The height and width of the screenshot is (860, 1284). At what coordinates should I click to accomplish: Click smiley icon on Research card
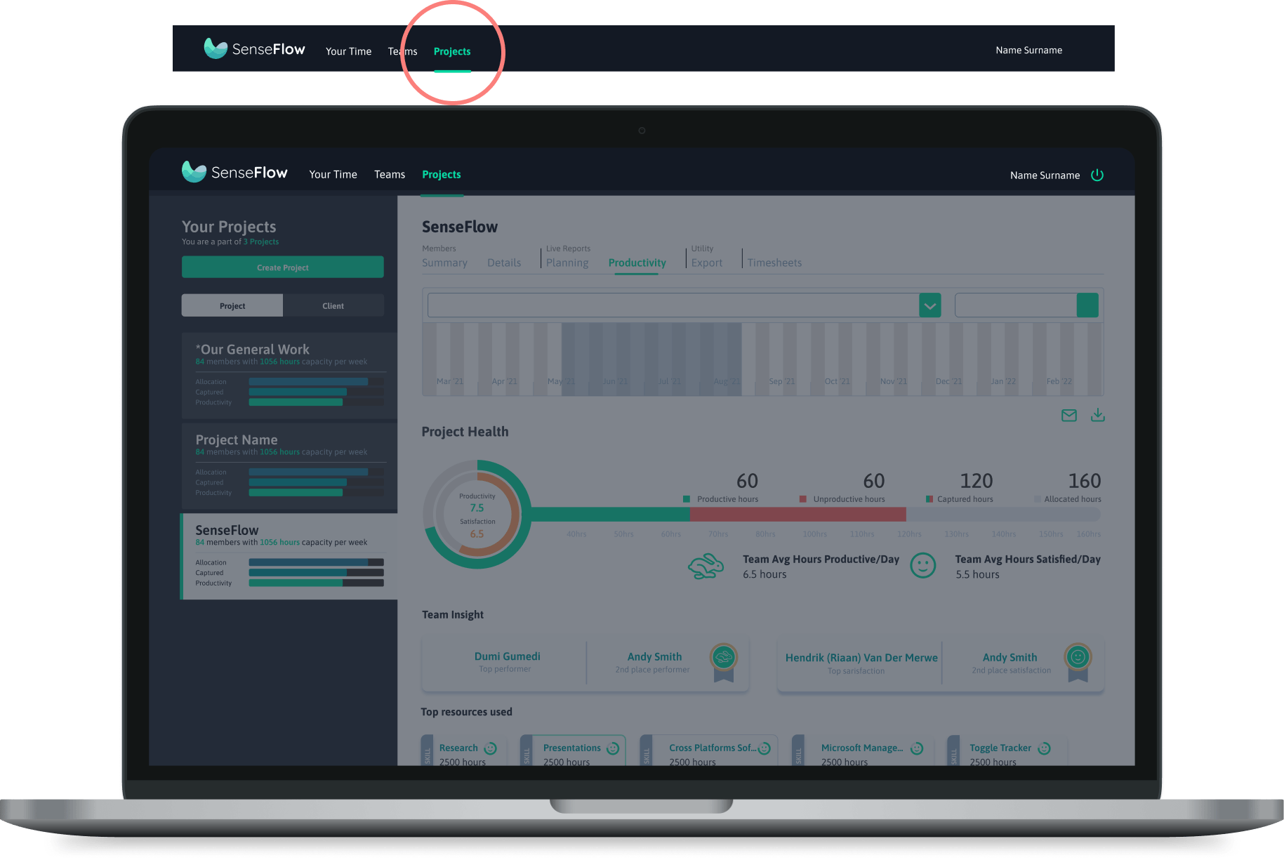(x=491, y=748)
